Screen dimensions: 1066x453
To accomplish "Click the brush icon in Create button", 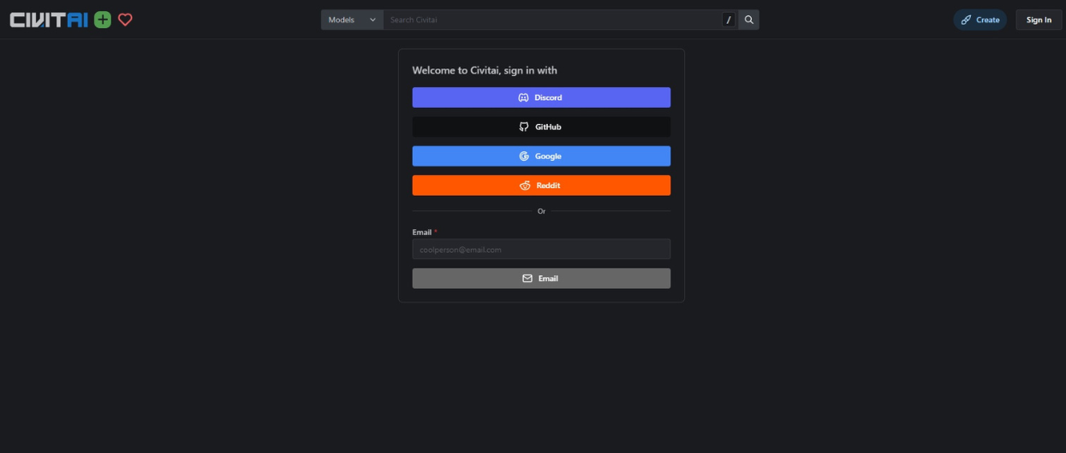I will [x=966, y=20].
